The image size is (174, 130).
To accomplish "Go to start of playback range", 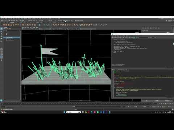I will click(x=160, y=104).
